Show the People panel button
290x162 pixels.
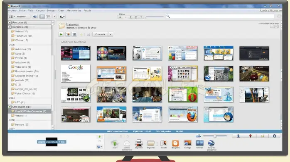point(238,136)
